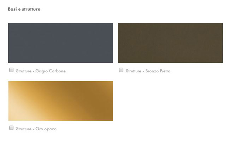232x144 pixels.
Task: Click the word 'Basi' in the heading
Action: click(12, 9)
